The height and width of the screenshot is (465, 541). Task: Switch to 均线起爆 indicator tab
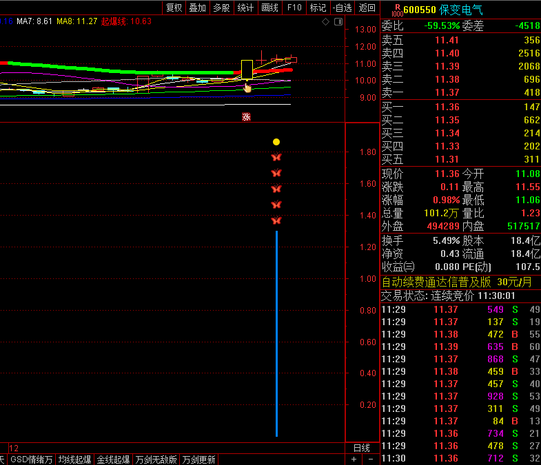[74, 459]
